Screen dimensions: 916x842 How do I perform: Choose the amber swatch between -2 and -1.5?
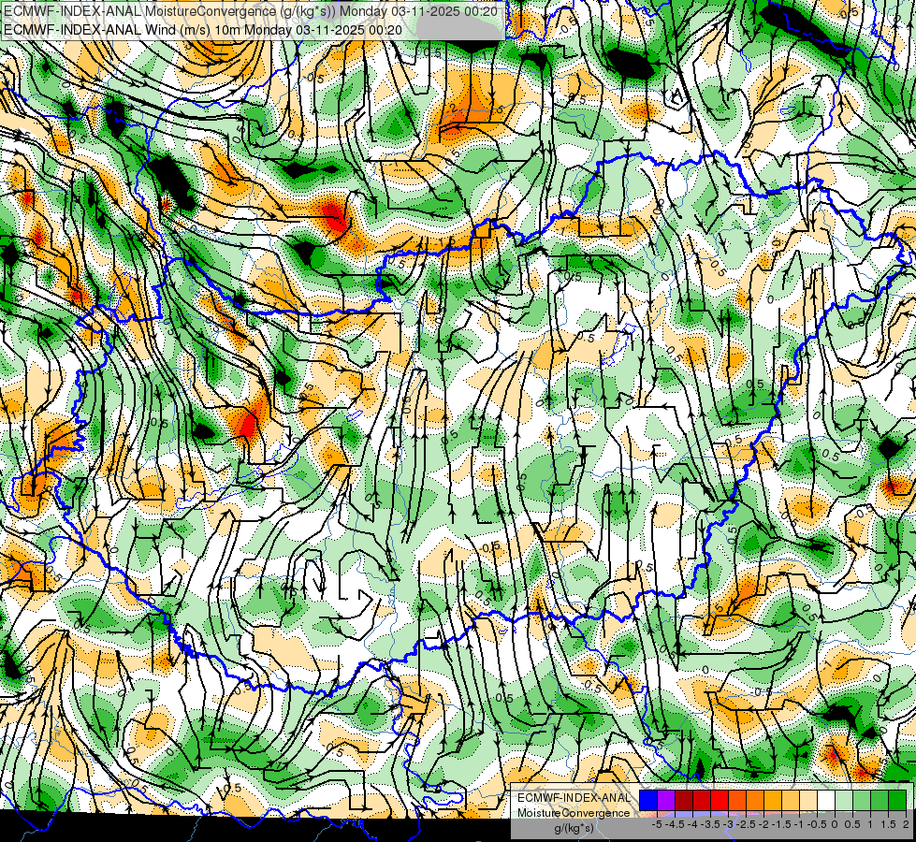tap(773, 800)
